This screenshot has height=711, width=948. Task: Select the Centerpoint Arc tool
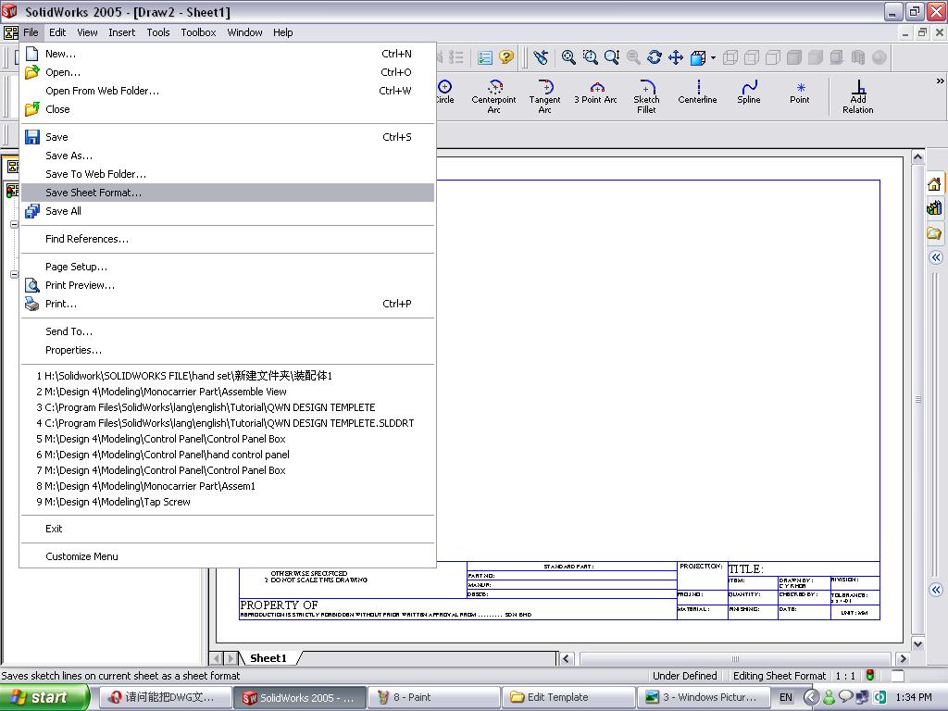pos(494,96)
